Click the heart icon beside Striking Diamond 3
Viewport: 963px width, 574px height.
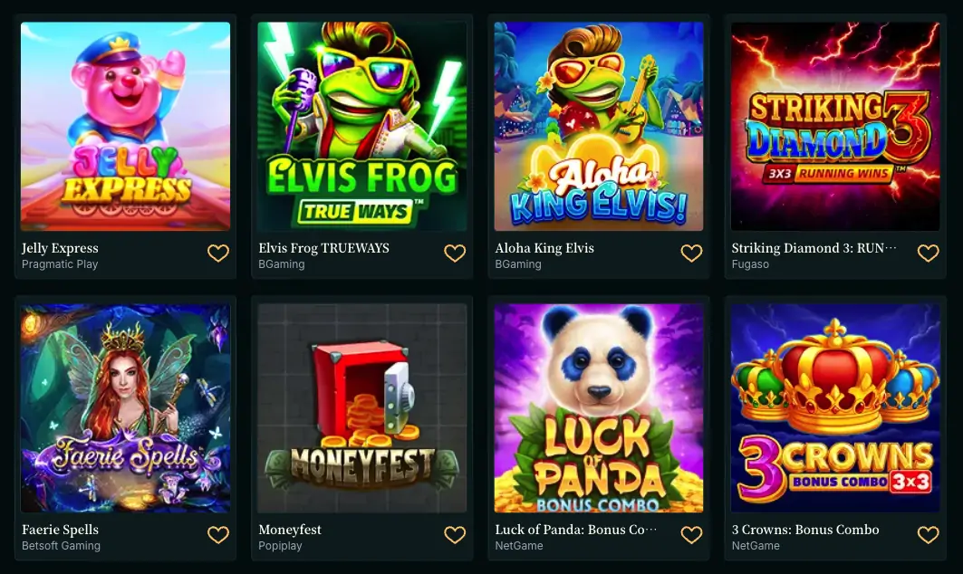[928, 253]
